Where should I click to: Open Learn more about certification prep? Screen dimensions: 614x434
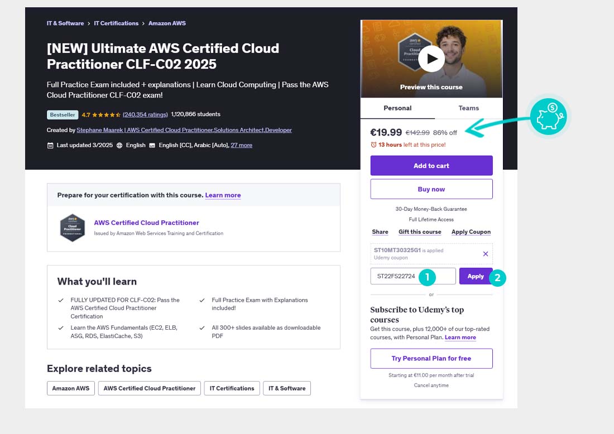point(223,195)
